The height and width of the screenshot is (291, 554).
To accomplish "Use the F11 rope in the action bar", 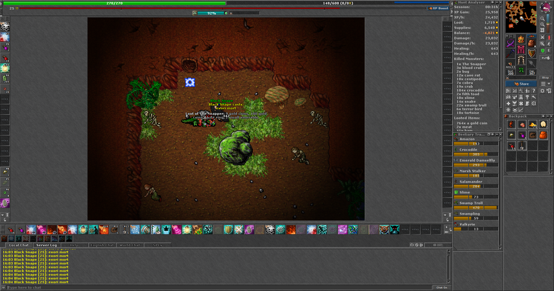I will (x=114, y=230).
